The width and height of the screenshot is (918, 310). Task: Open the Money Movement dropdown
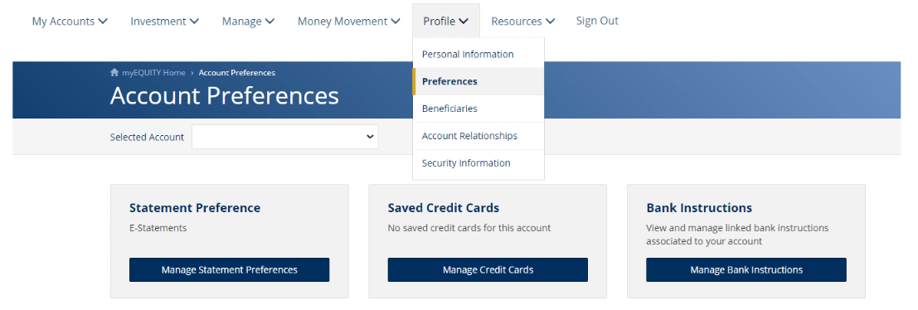pyautogui.click(x=349, y=21)
